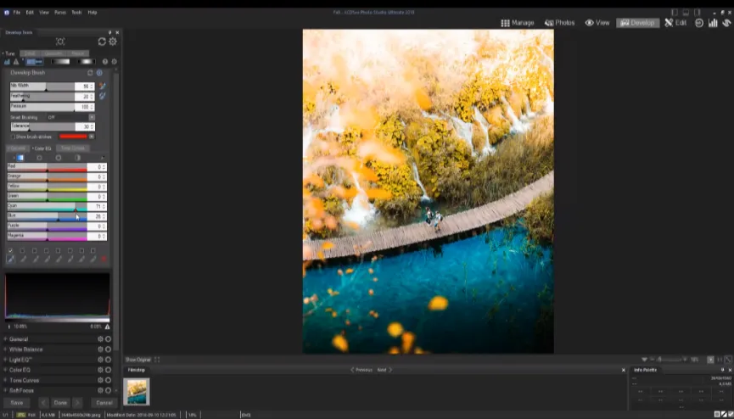Click the reset refresh icon in Develop Tools
This screenshot has height=419, width=734.
tap(102, 42)
